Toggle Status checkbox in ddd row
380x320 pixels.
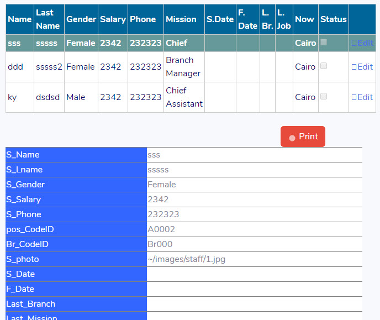tap(324, 66)
